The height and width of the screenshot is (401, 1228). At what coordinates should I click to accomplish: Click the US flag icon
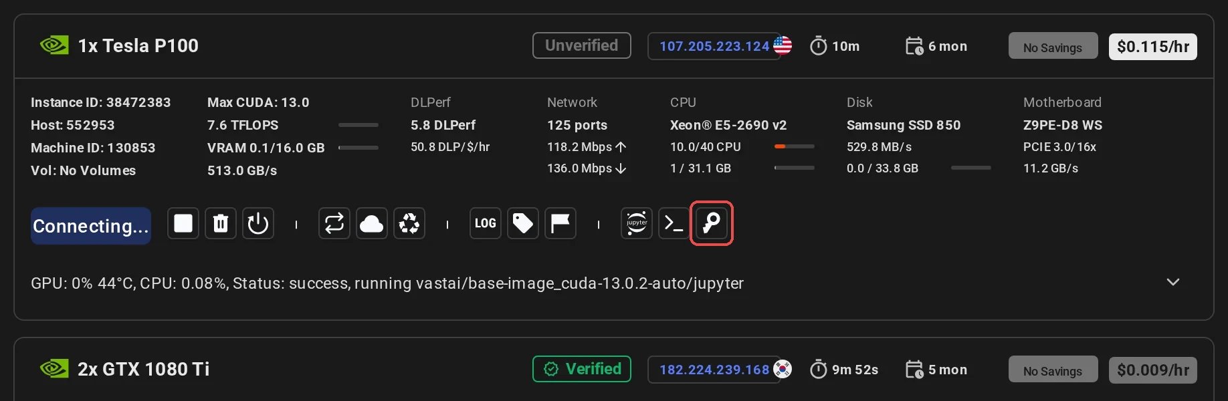(x=783, y=45)
